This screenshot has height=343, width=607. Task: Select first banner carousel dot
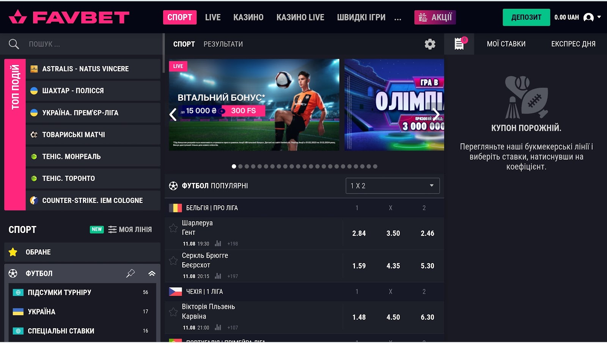pyautogui.click(x=234, y=166)
